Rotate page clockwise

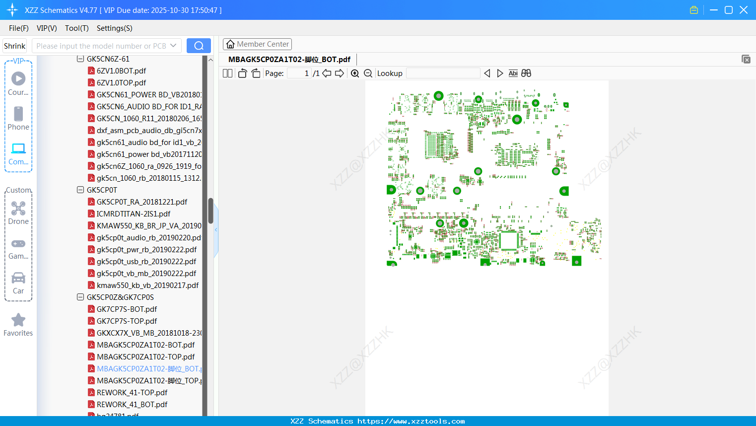[256, 73]
